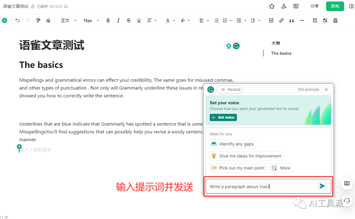Insert a task checkbox list
The image size is (355, 219).
271,21
